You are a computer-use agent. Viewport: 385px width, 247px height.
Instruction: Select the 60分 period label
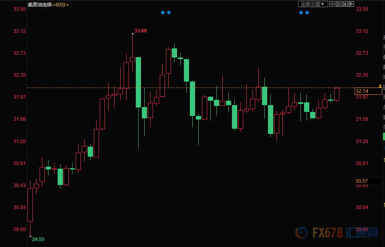coord(60,5)
